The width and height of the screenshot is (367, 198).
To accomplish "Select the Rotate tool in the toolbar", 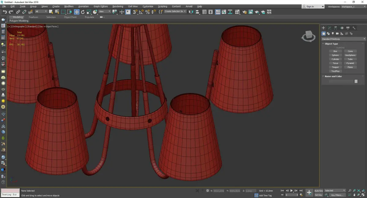I will pos(83,12).
